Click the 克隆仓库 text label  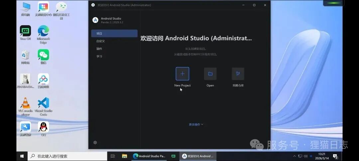(x=238, y=85)
